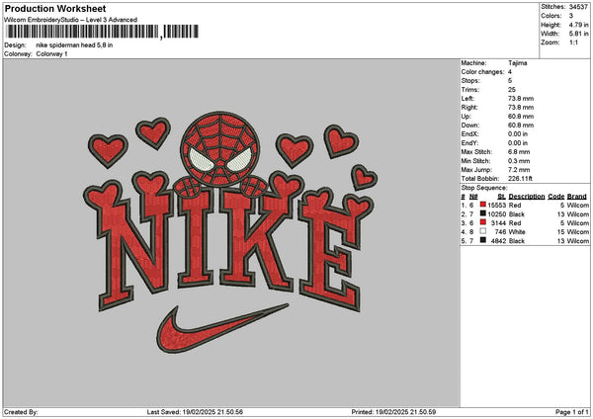Click the barcode under the worksheet title
This screenshot has height=419, width=593.
coord(102,32)
